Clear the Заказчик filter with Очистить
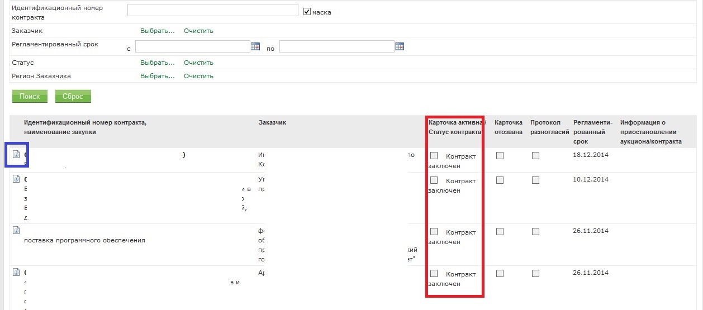 198,31
